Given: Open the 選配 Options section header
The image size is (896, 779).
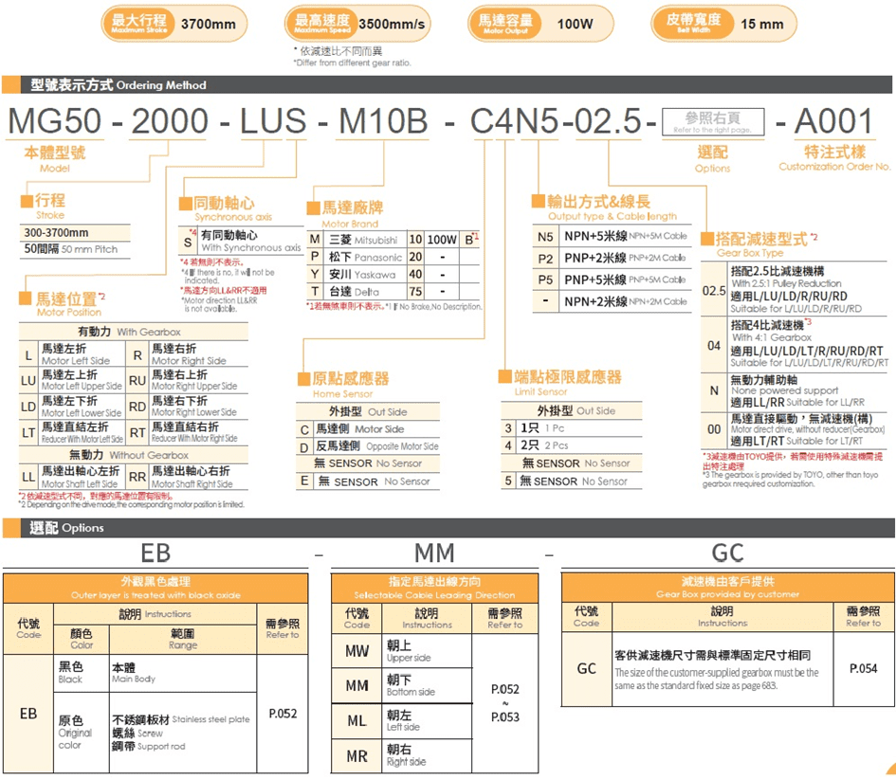Looking at the screenshot, I should point(66,528).
